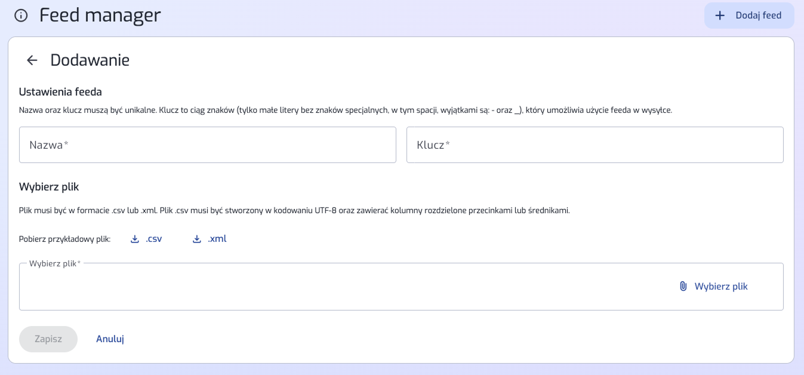Click the download icon next to .csv
Viewport: 804px width, 375px height.
[134, 239]
